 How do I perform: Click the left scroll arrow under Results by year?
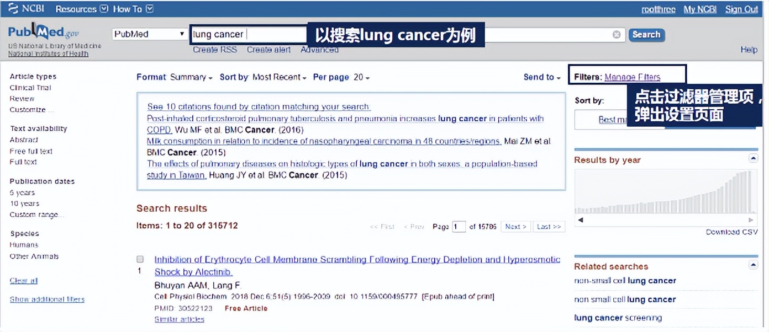tap(581, 220)
